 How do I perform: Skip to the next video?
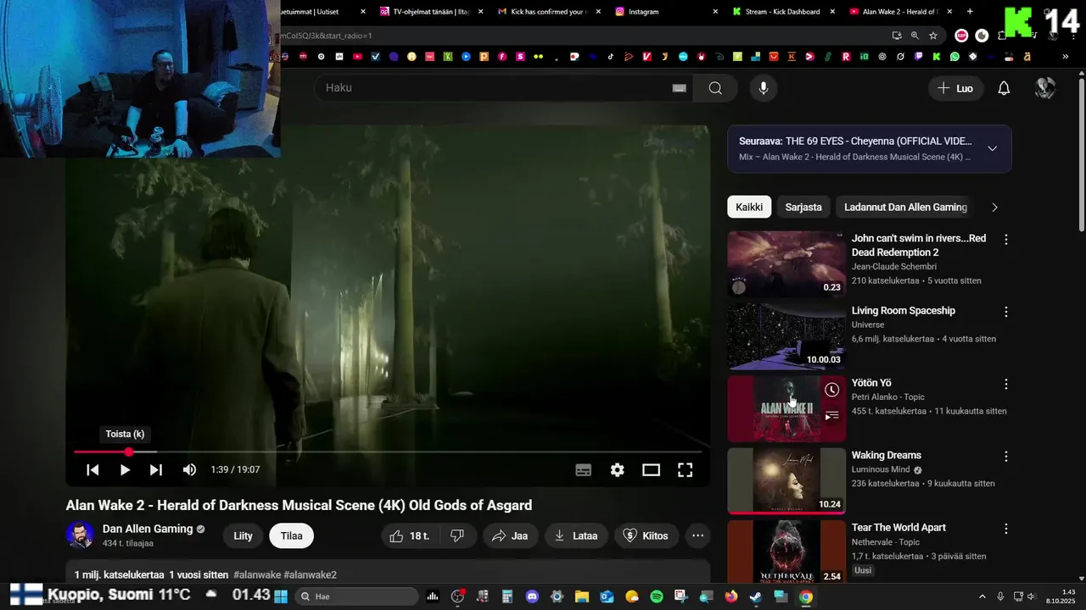(x=156, y=469)
